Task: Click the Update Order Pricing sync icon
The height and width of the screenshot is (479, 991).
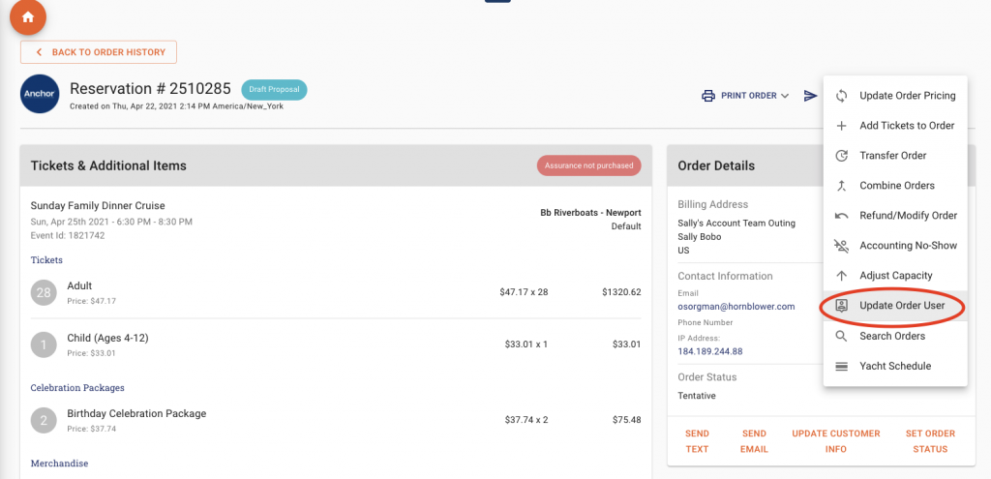Action: [x=841, y=96]
